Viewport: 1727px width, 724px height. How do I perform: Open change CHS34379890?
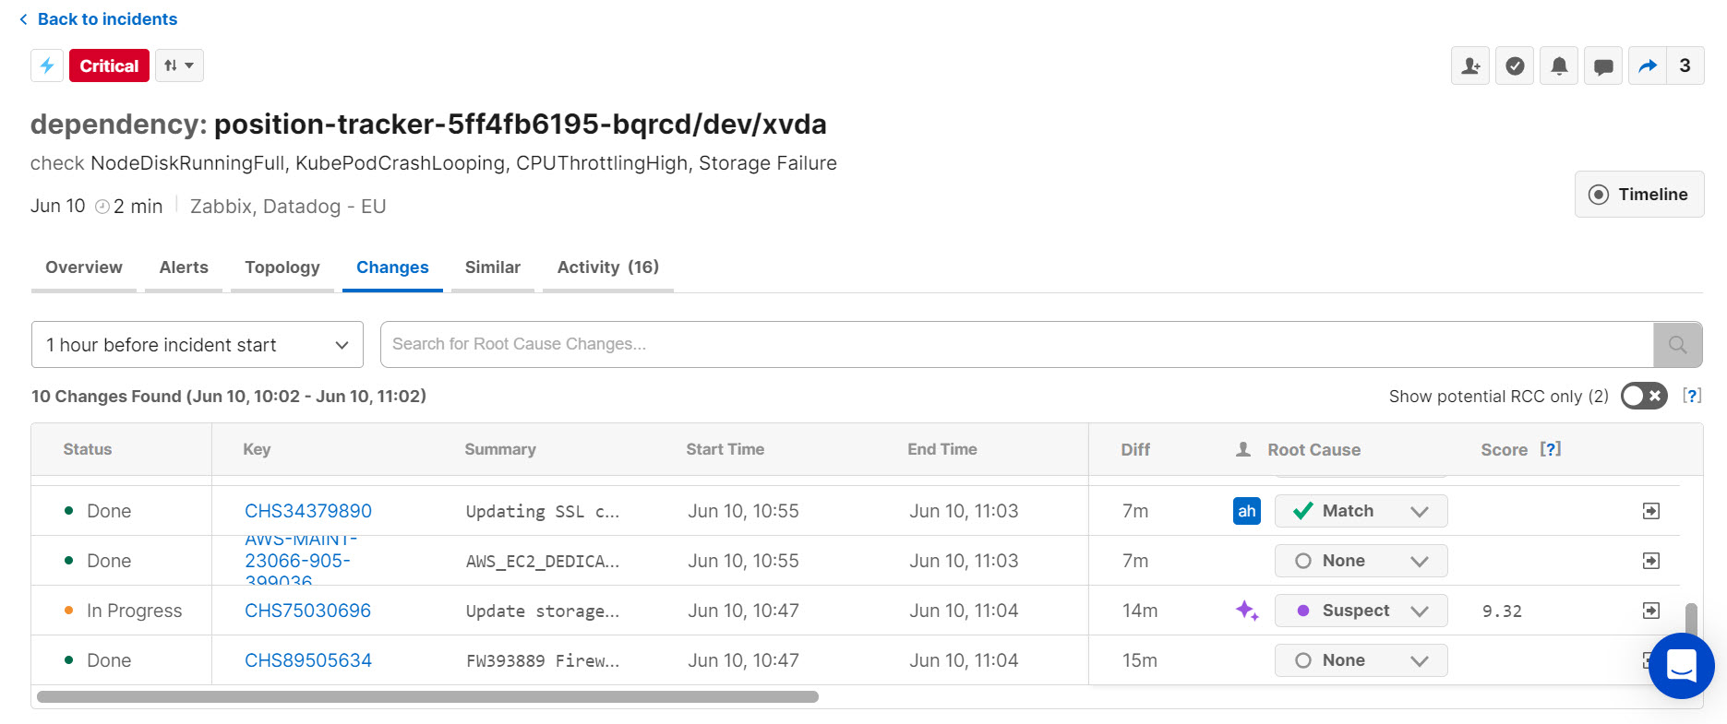307,510
